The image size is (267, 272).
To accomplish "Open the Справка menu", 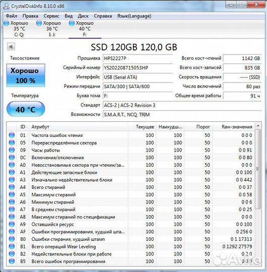I will [x=103, y=16].
